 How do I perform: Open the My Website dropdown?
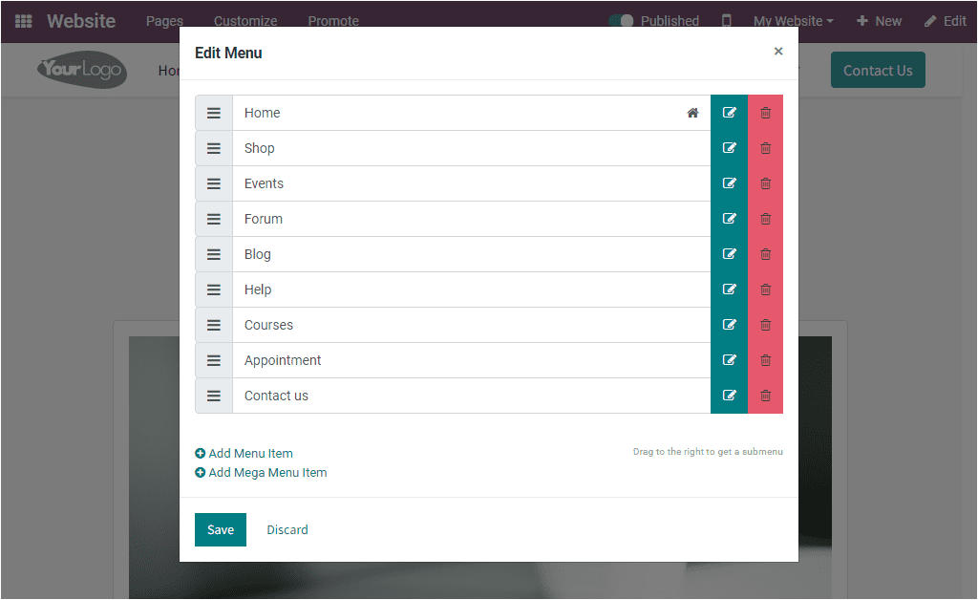tap(793, 20)
